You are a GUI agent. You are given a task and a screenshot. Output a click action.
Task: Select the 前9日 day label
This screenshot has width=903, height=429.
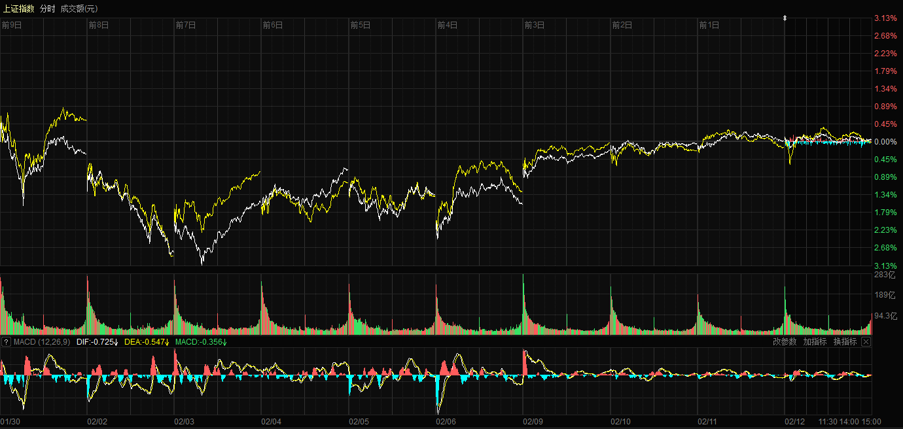click(12, 26)
